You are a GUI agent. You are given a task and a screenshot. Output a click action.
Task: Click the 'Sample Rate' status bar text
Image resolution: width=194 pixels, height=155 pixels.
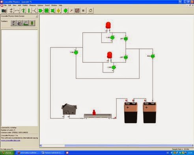pyautogui.click(x=181, y=149)
